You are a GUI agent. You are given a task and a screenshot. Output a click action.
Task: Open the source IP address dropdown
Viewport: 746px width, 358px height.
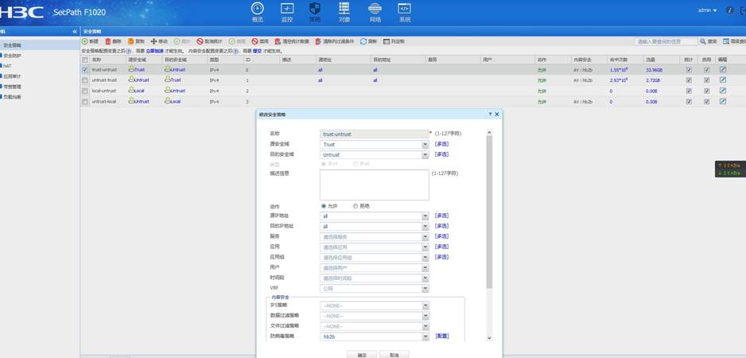pyautogui.click(x=425, y=216)
